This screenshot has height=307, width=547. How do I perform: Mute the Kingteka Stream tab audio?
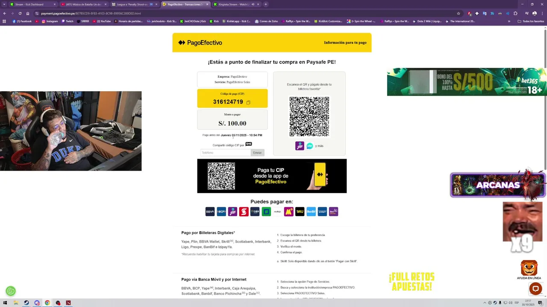tap(253, 4)
